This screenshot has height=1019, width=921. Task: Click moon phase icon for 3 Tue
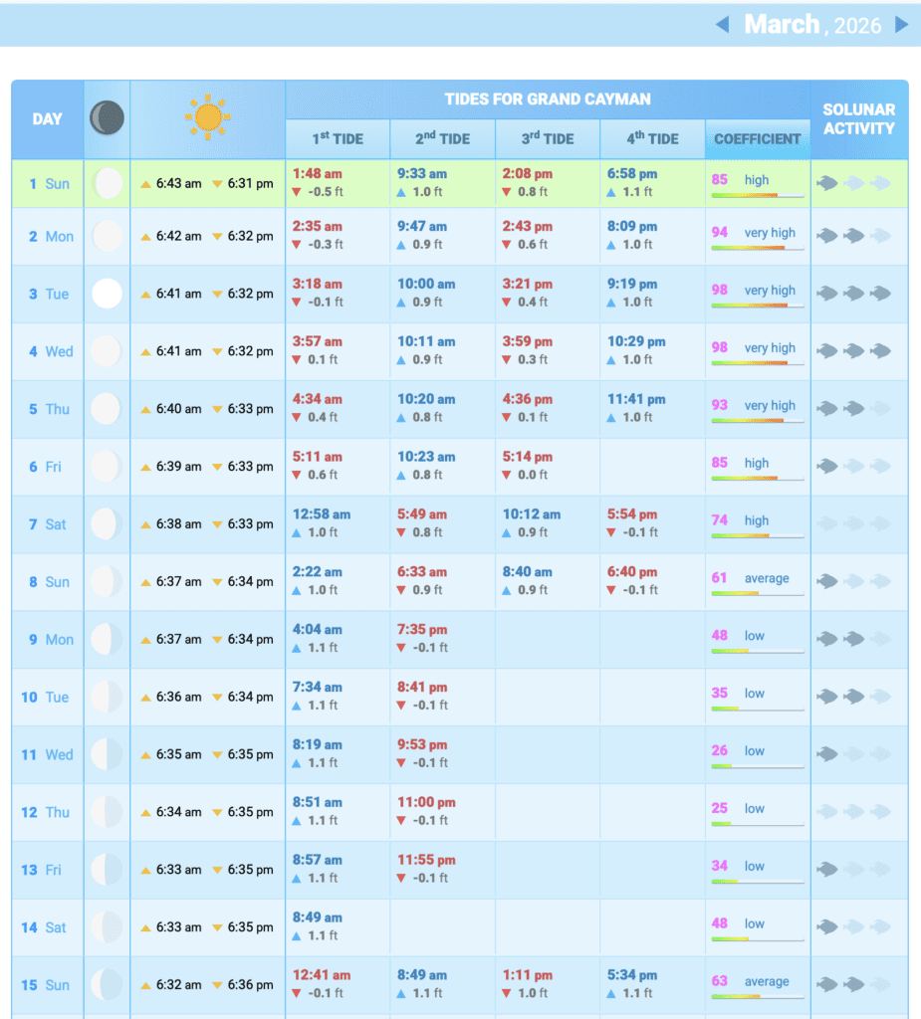point(107,294)
